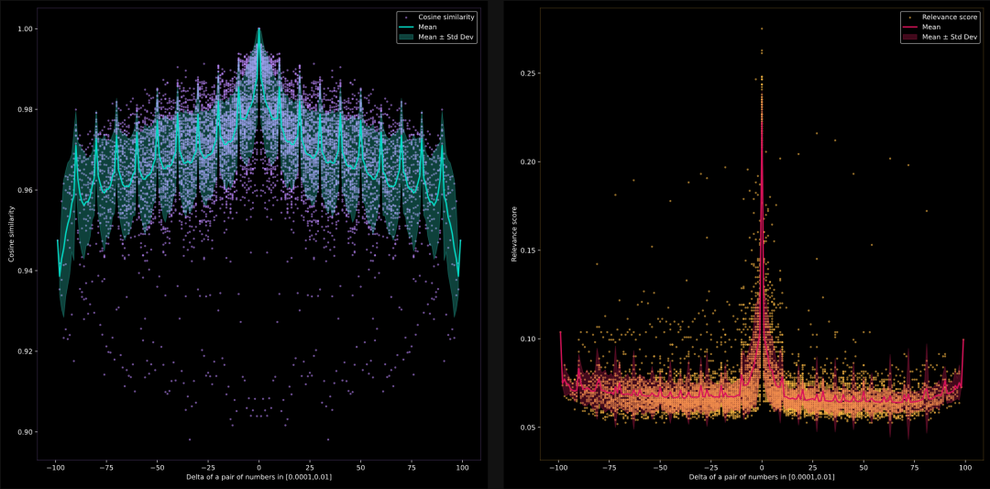Click the left plot's x-axis 'Delta of a pair' label
990x489 pixels.
258,476
